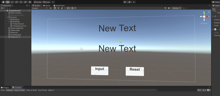Toggle pivot position Center button
Screen dimensions: 220x96
point(38,2)
